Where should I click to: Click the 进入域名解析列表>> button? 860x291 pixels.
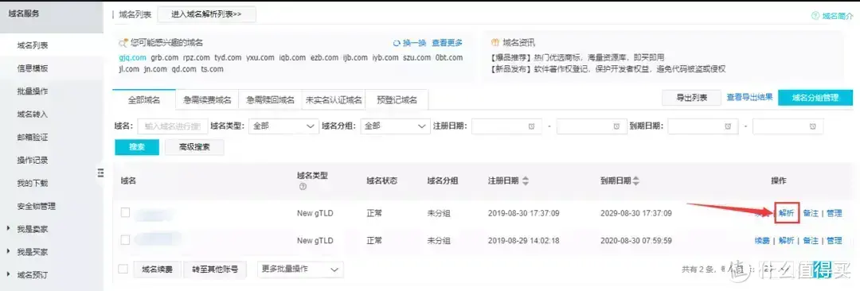pyautogui.click(x=207, y=15)
